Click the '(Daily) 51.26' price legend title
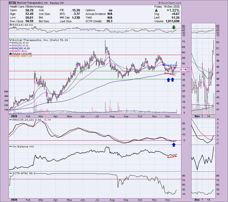Image resolution: width=228 pixels, height=202 pixels. pos(59,40)
